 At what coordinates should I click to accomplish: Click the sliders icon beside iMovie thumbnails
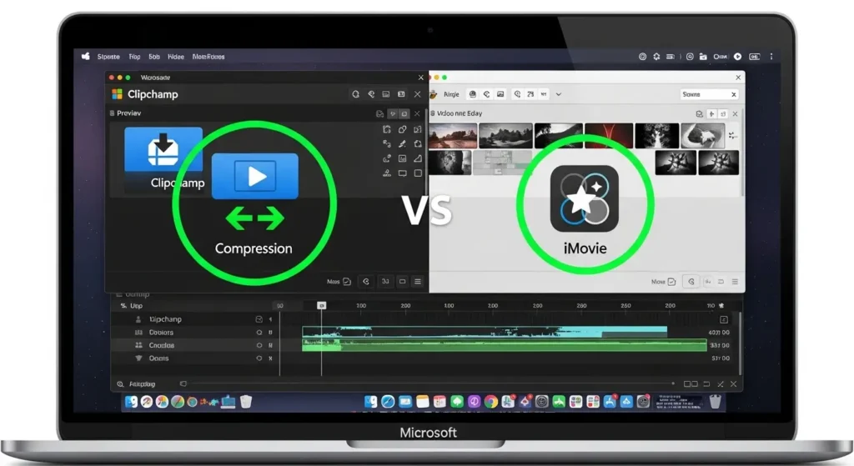tap(732, 136)
